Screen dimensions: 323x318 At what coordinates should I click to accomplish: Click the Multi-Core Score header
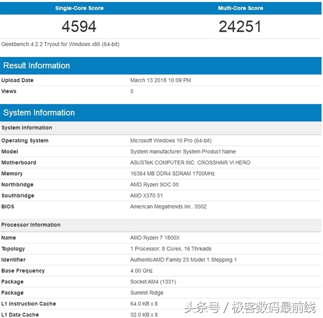241,8
